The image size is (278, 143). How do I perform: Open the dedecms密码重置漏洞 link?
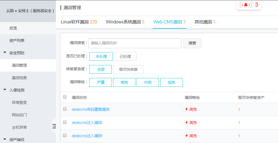(x=91, y=109)
